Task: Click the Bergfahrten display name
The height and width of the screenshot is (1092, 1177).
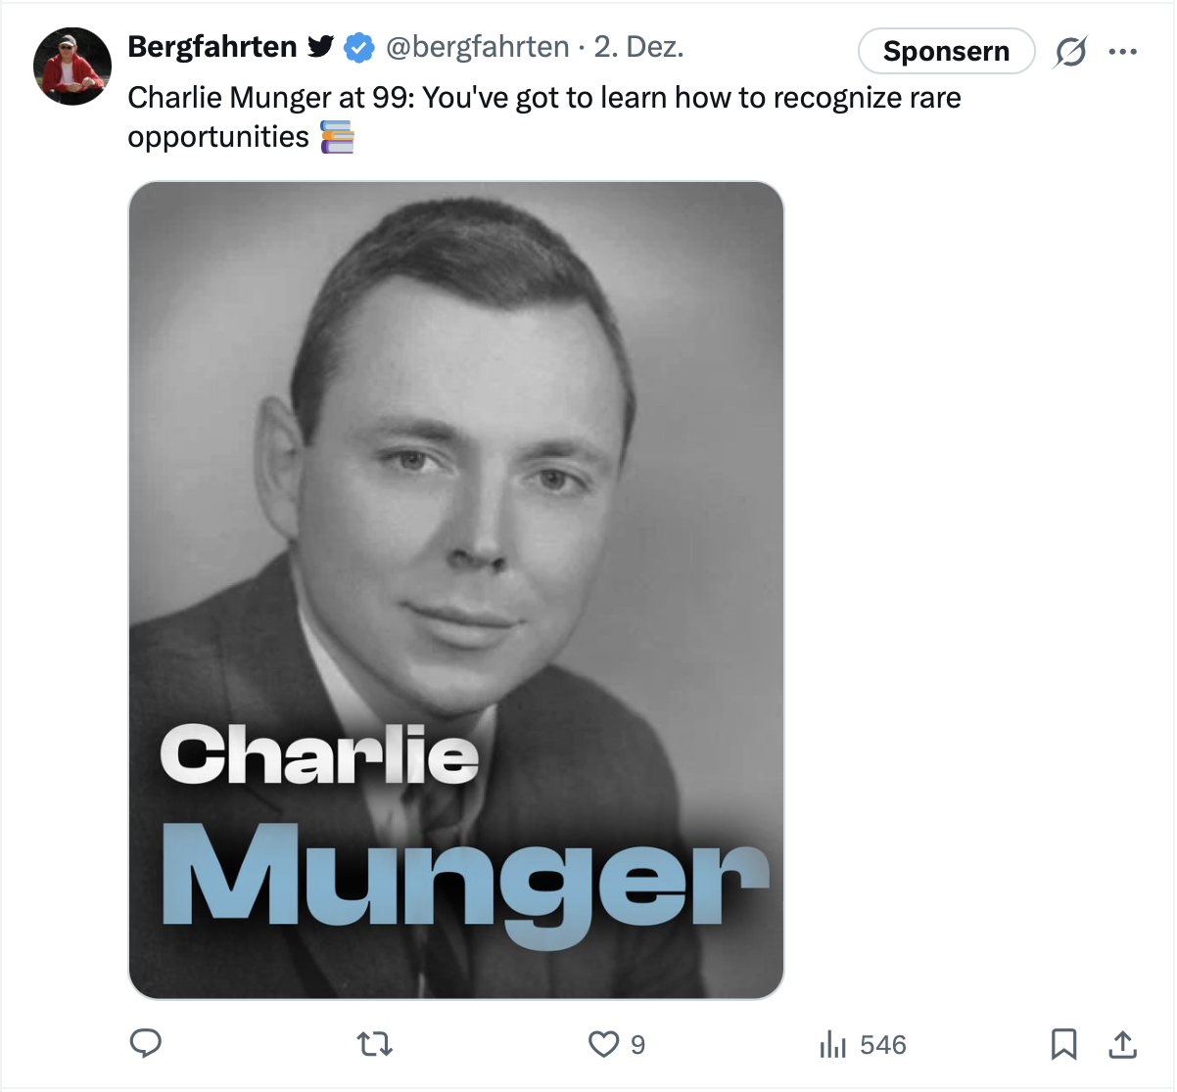Action: 212,47
